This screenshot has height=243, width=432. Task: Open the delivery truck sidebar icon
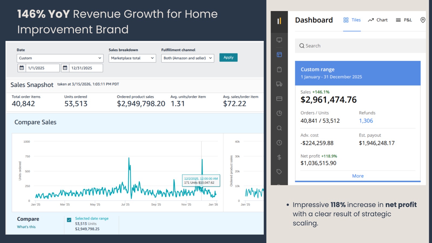[279, 84]
